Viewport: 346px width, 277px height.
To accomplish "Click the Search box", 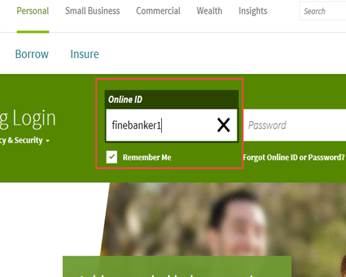I will pos(322,11).
